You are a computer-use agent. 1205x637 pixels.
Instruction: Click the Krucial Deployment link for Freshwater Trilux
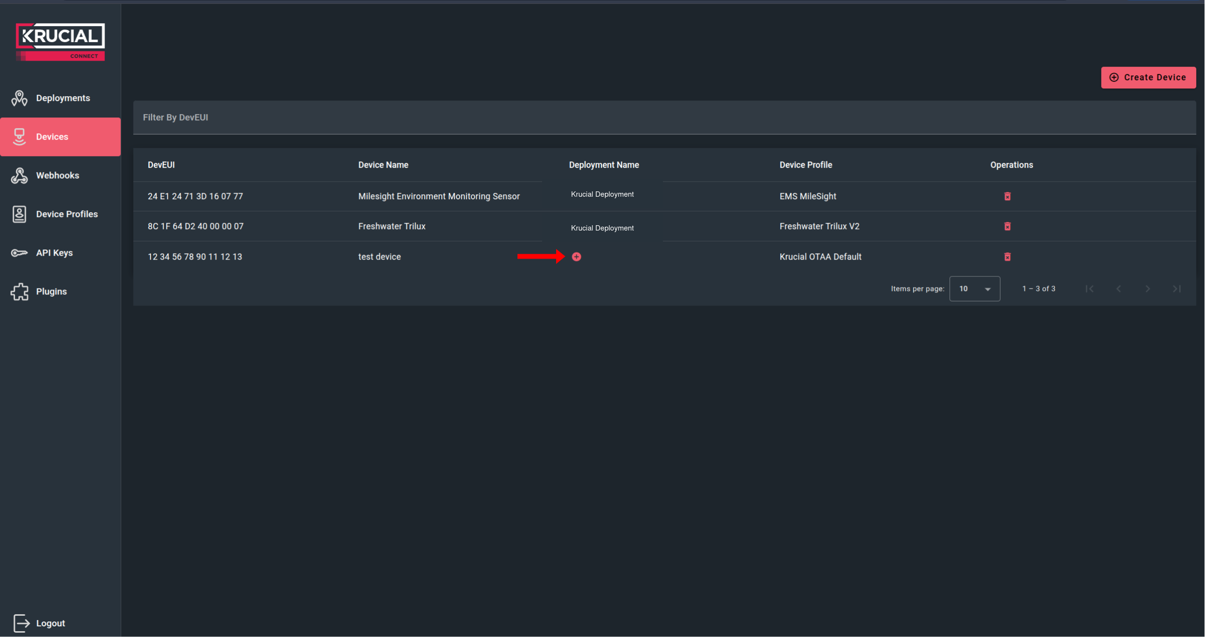602,228
